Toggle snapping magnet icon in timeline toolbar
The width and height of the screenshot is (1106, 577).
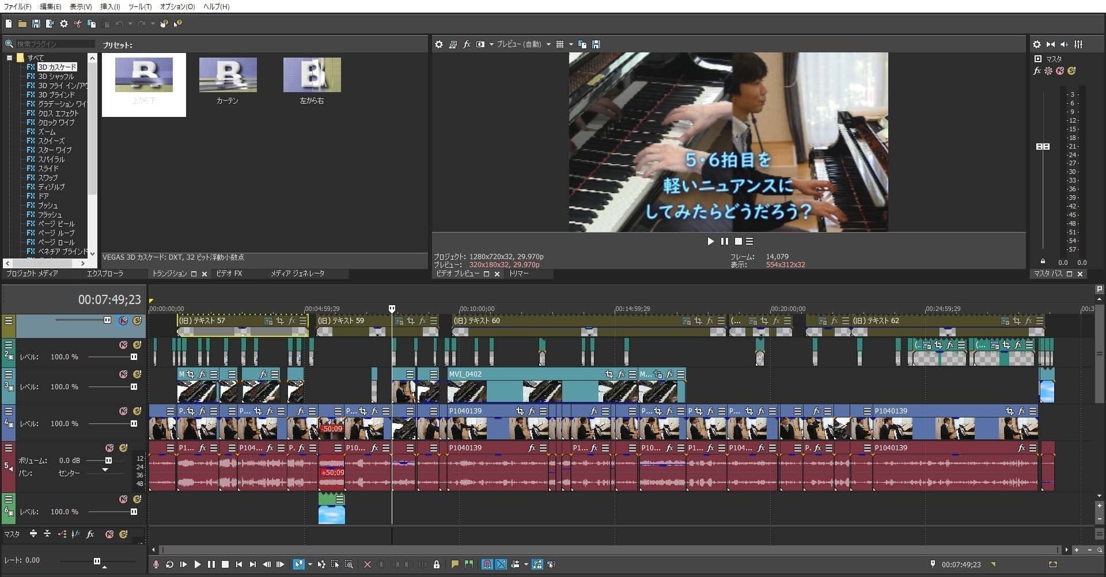click(487, 564)
